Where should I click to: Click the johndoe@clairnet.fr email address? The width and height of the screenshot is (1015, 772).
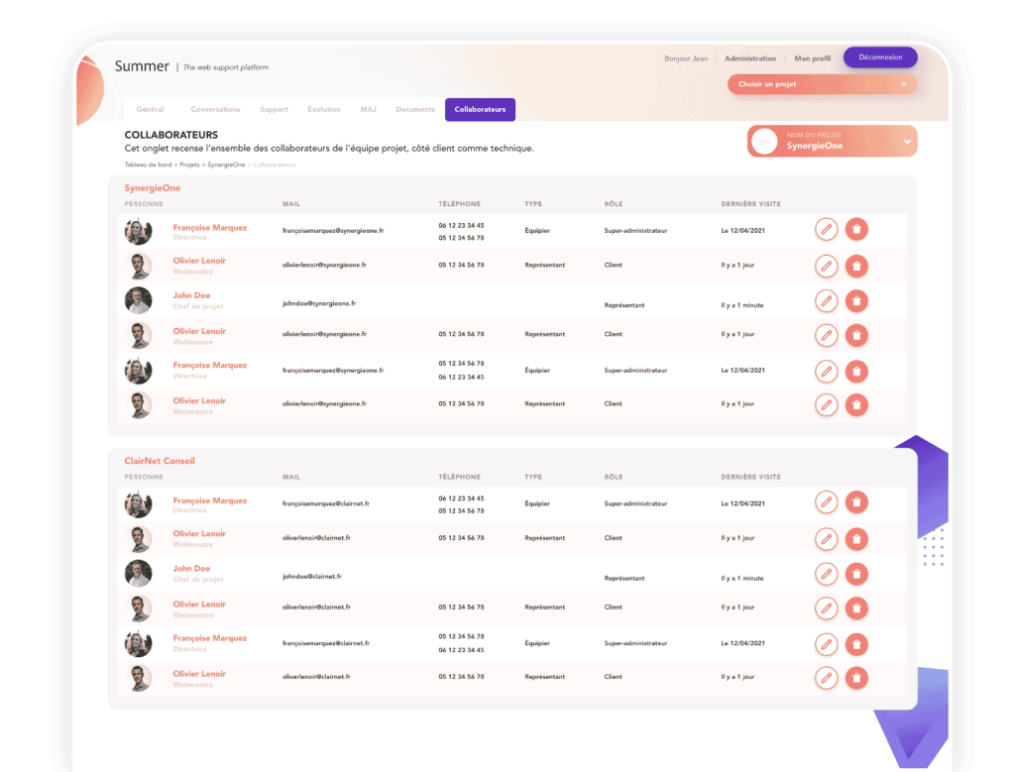tap(312, 576)
